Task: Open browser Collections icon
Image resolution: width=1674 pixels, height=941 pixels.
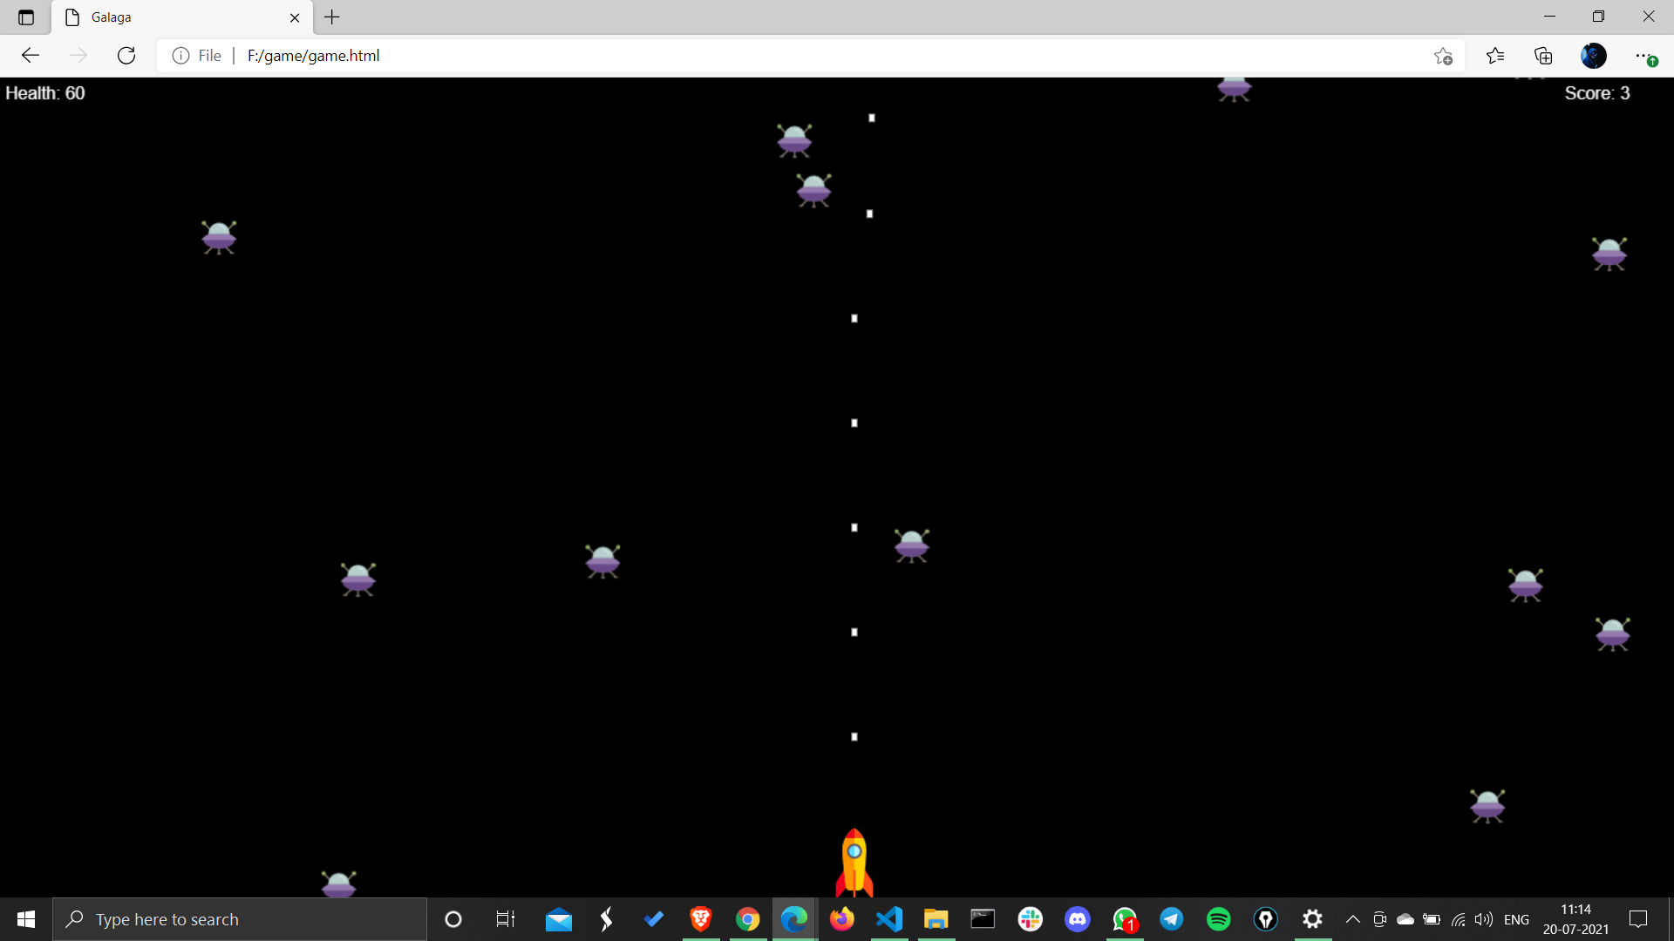Action: tap(1543, 56)
